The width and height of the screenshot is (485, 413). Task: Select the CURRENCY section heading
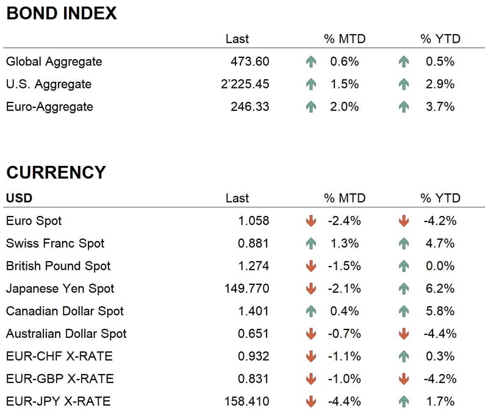[x=56, y=173]
